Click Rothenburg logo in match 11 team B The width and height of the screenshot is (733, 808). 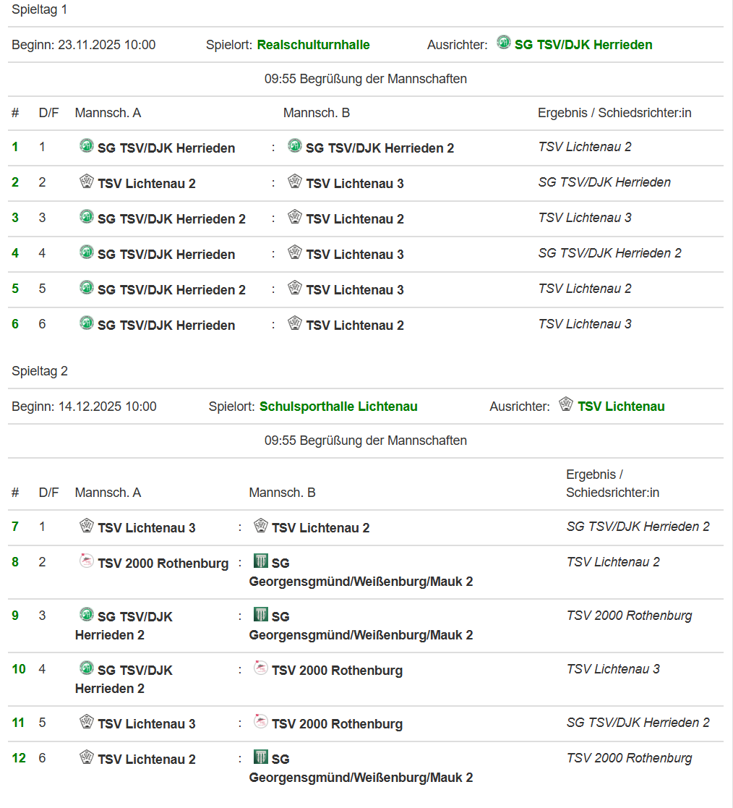point(261,722)
